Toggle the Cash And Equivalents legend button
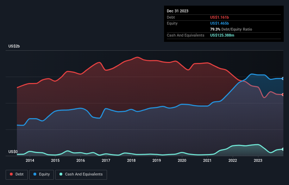The width and height of the screenshot is (289, 185). (81, 174)
